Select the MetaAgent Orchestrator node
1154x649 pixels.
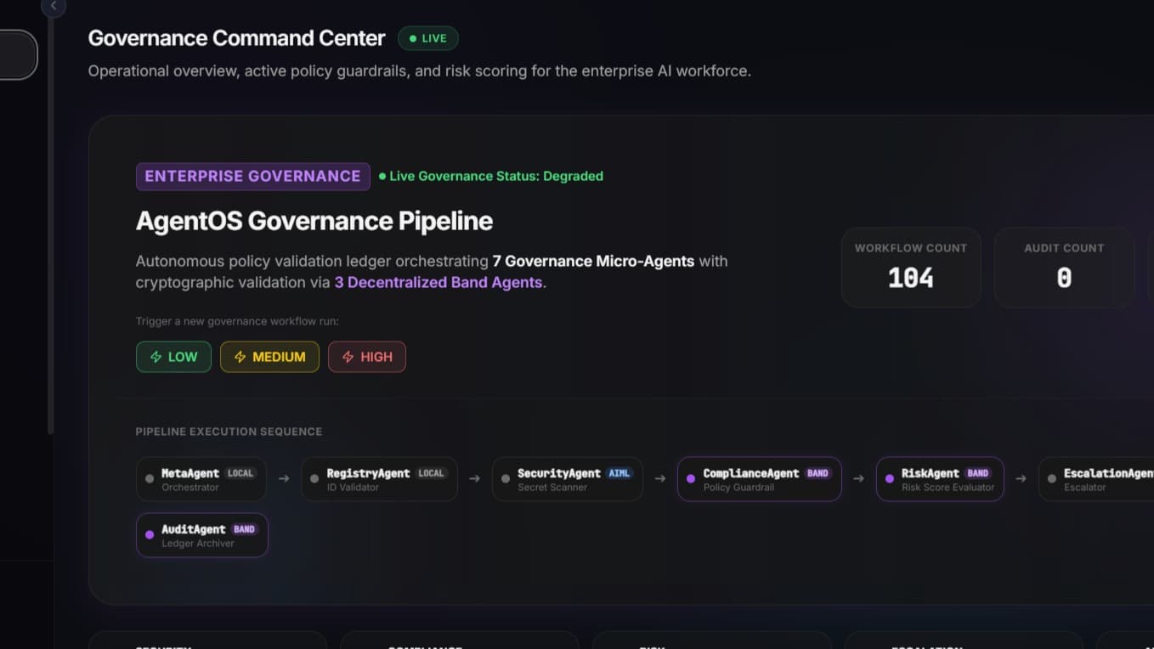(201, 479)
